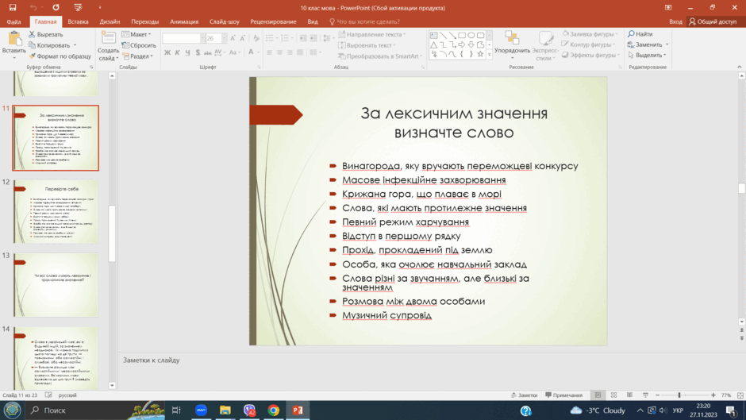Click the Вставить paste clipboard icon
The height and width of the screenshot is (420, 746).
coord(14,39)
